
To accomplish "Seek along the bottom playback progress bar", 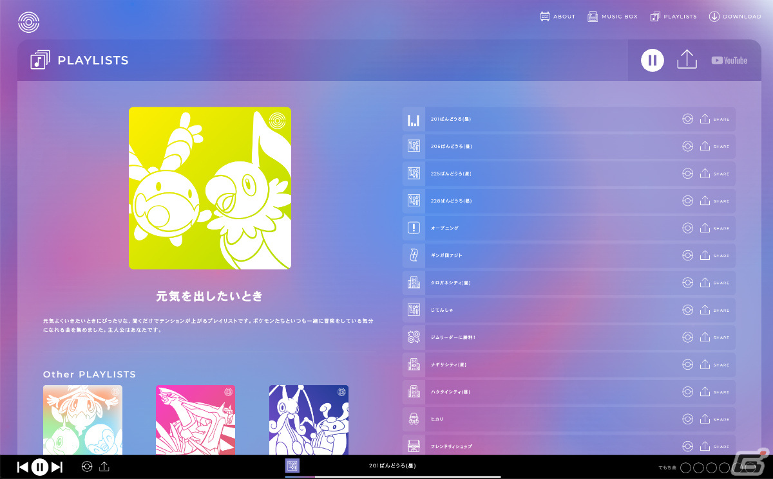I will (393, 477).
